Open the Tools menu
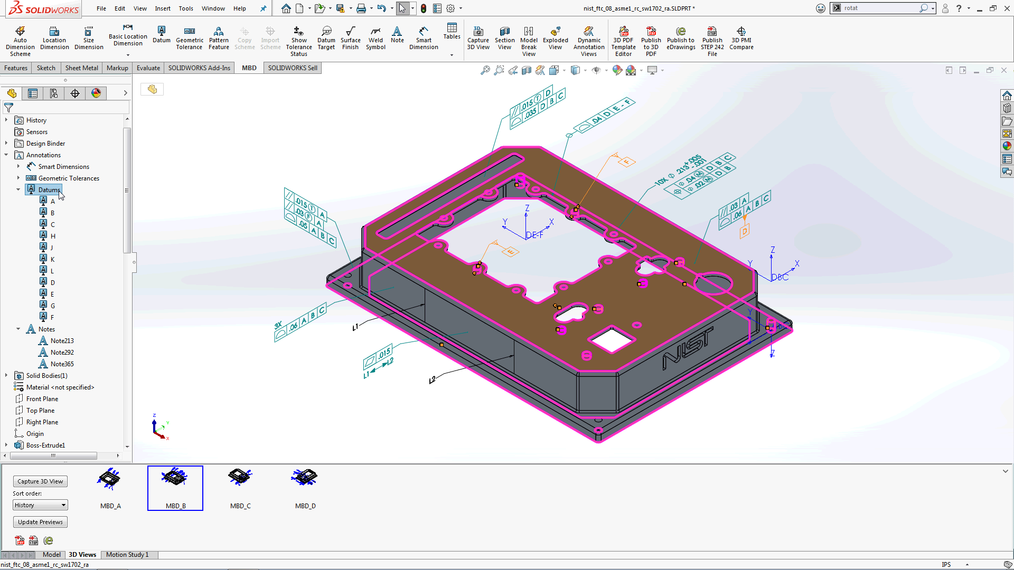 tap(185, 8)
